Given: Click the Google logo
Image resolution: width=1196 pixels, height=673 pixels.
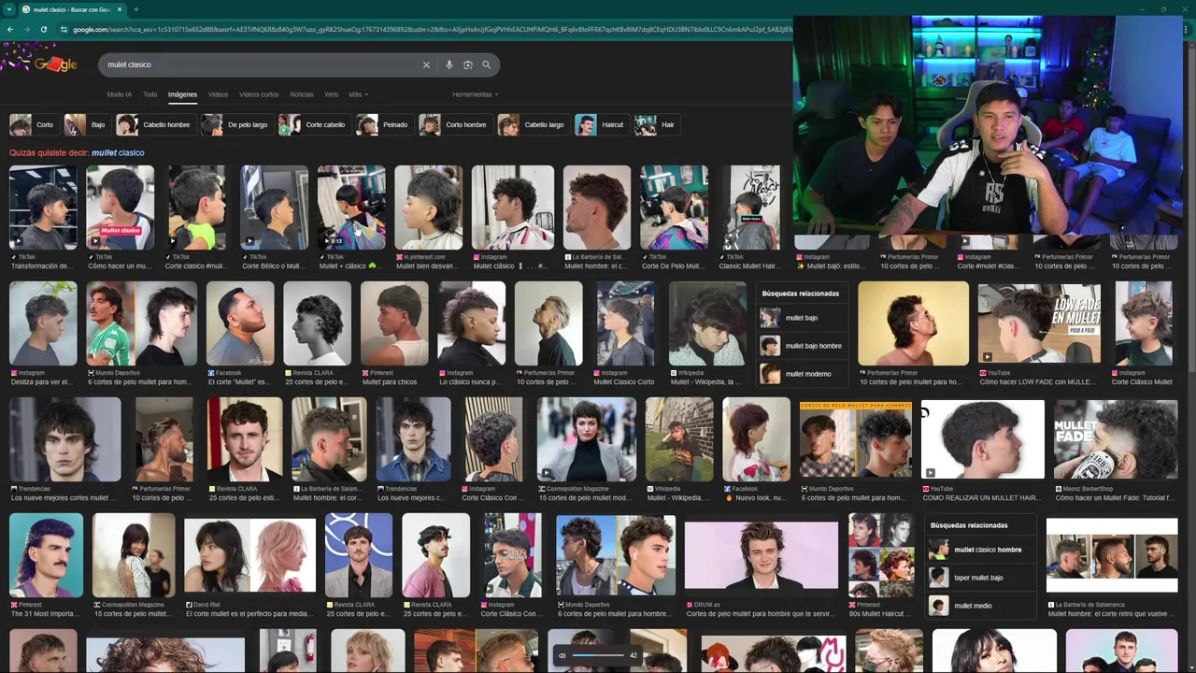Looking at the screenshot, I should [x=56, y=64].
